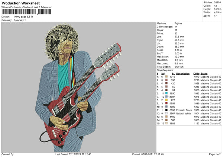Click the Zoom value '1:1'

point(216,16)
